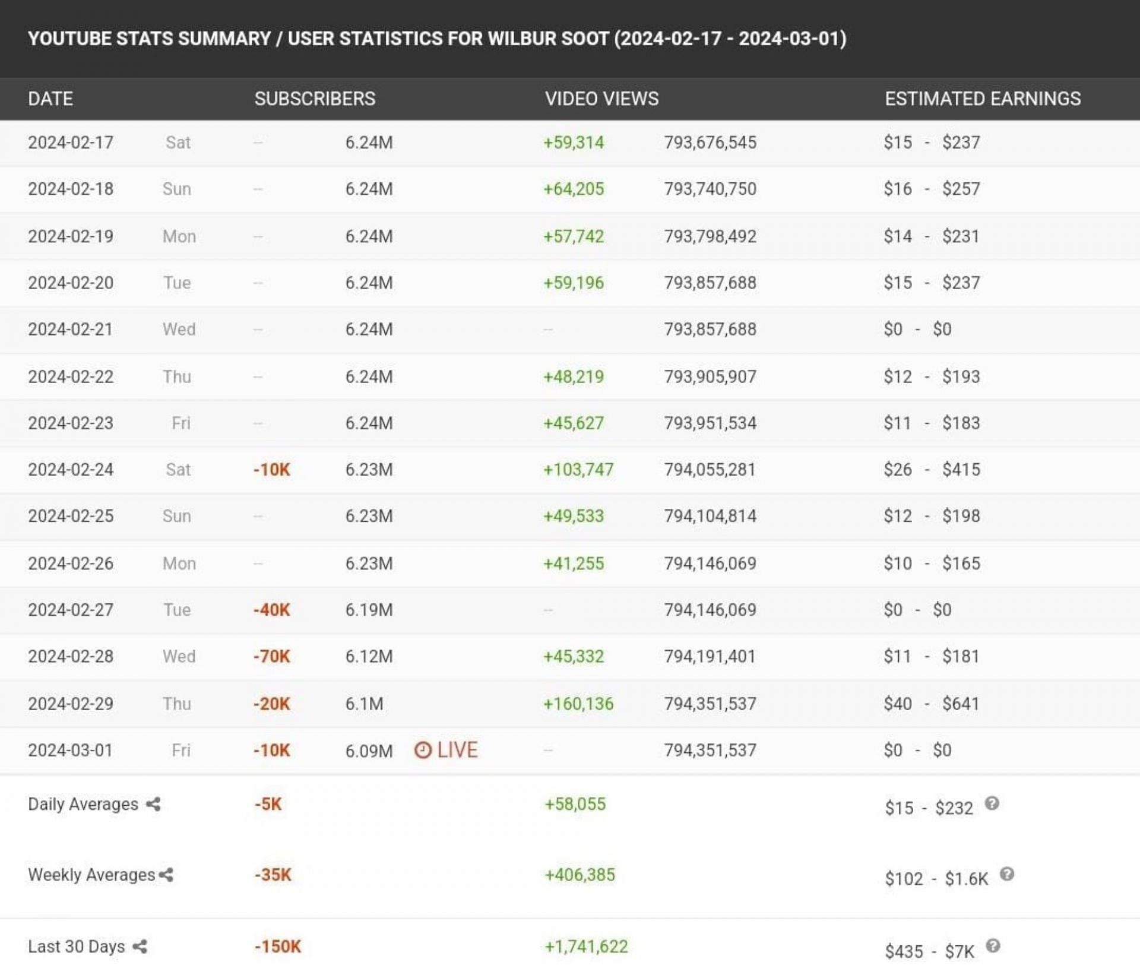Click the $15 - $232 daily earnings
This screenshot has width=1140, height=975.
tap(929, 808)
